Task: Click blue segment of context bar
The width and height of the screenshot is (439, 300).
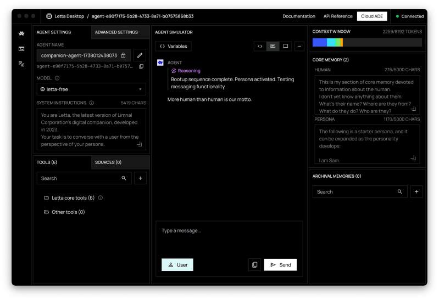Action: [x=320, y=42]
